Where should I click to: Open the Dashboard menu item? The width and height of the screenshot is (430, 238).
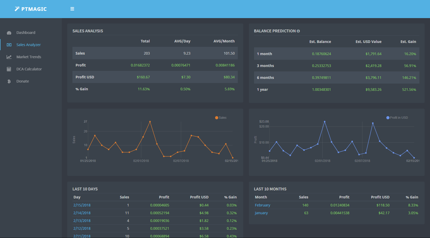26,33
